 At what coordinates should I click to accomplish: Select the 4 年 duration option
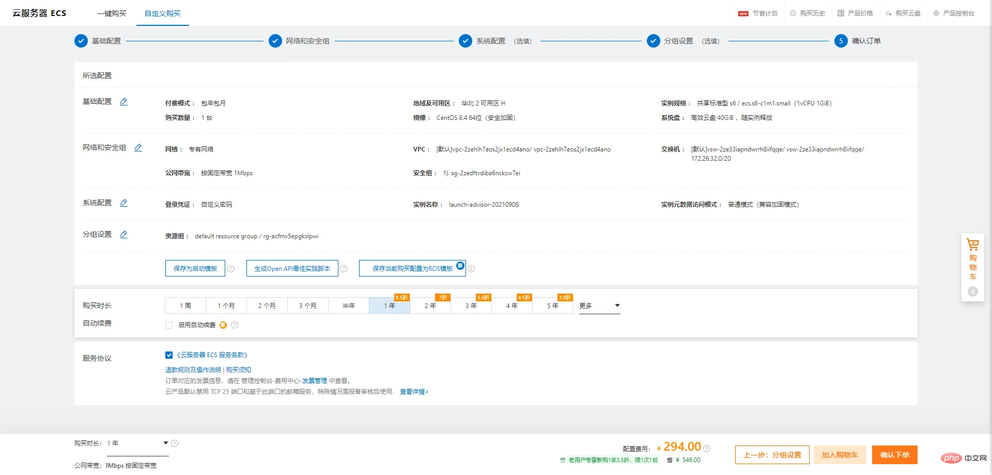point(512,305)
